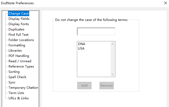Select the Sorting category
The width and height of the screenshot is (169, 107).
pyautogui.click(x=14, y=72)
